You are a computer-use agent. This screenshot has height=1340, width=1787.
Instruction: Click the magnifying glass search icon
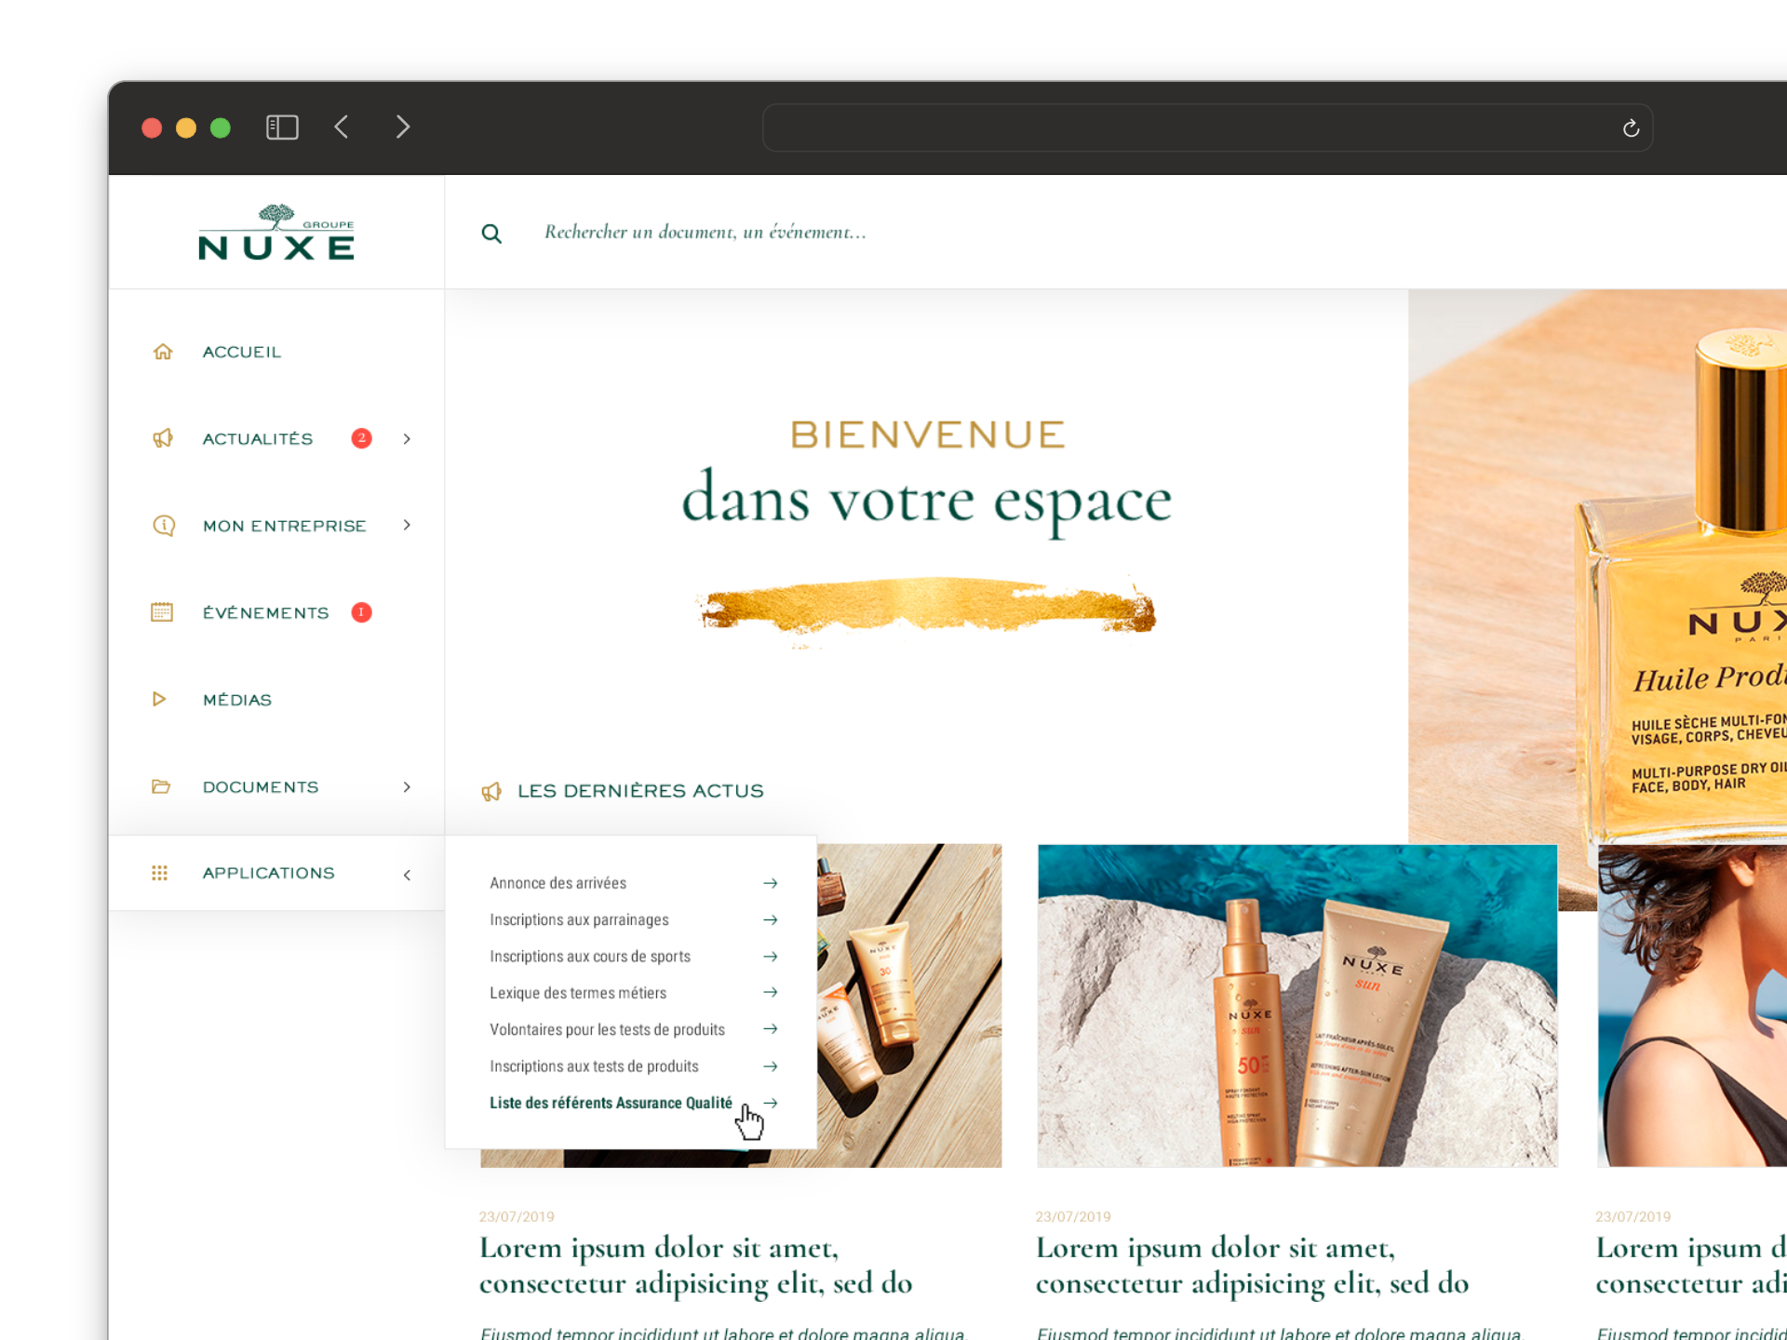[491, 234]
